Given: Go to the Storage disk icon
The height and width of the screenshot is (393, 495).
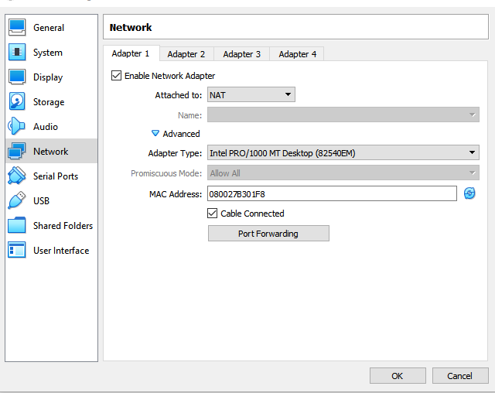Looking at the screenshot, I should click(17, 102).
